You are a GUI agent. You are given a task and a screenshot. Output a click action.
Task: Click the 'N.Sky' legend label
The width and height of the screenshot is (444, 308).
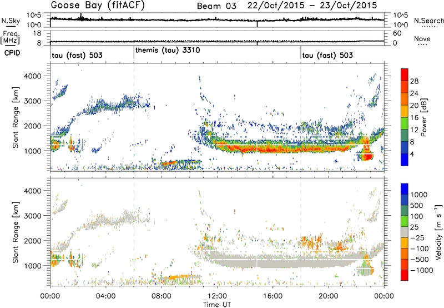click(11, 21)
